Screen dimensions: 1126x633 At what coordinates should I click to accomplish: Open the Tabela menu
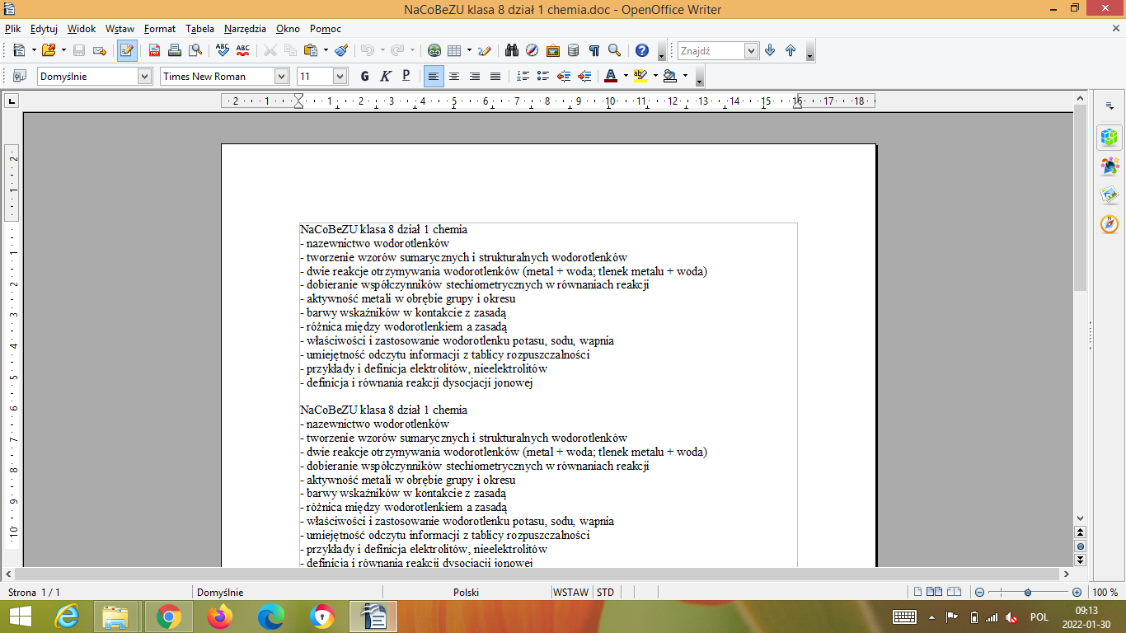click(x=199, y=28)
